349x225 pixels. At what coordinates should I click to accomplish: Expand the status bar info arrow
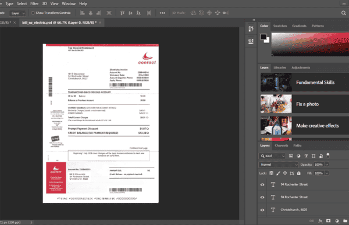click(x=31, y=222)
